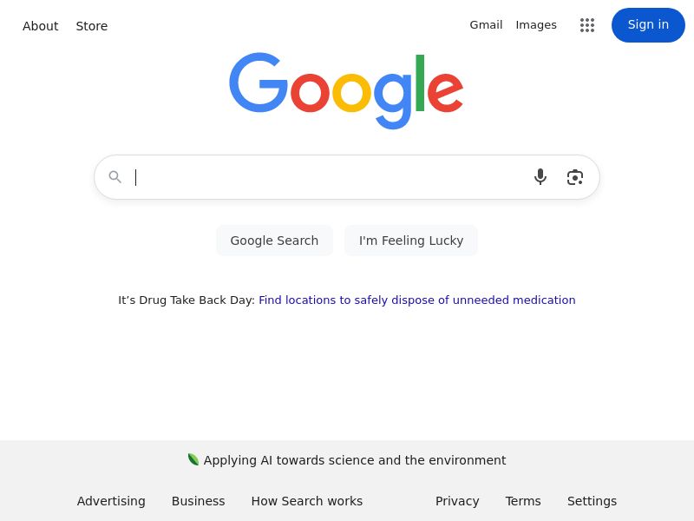
Task: Open the About page link
Action: (x=40, y=26)
